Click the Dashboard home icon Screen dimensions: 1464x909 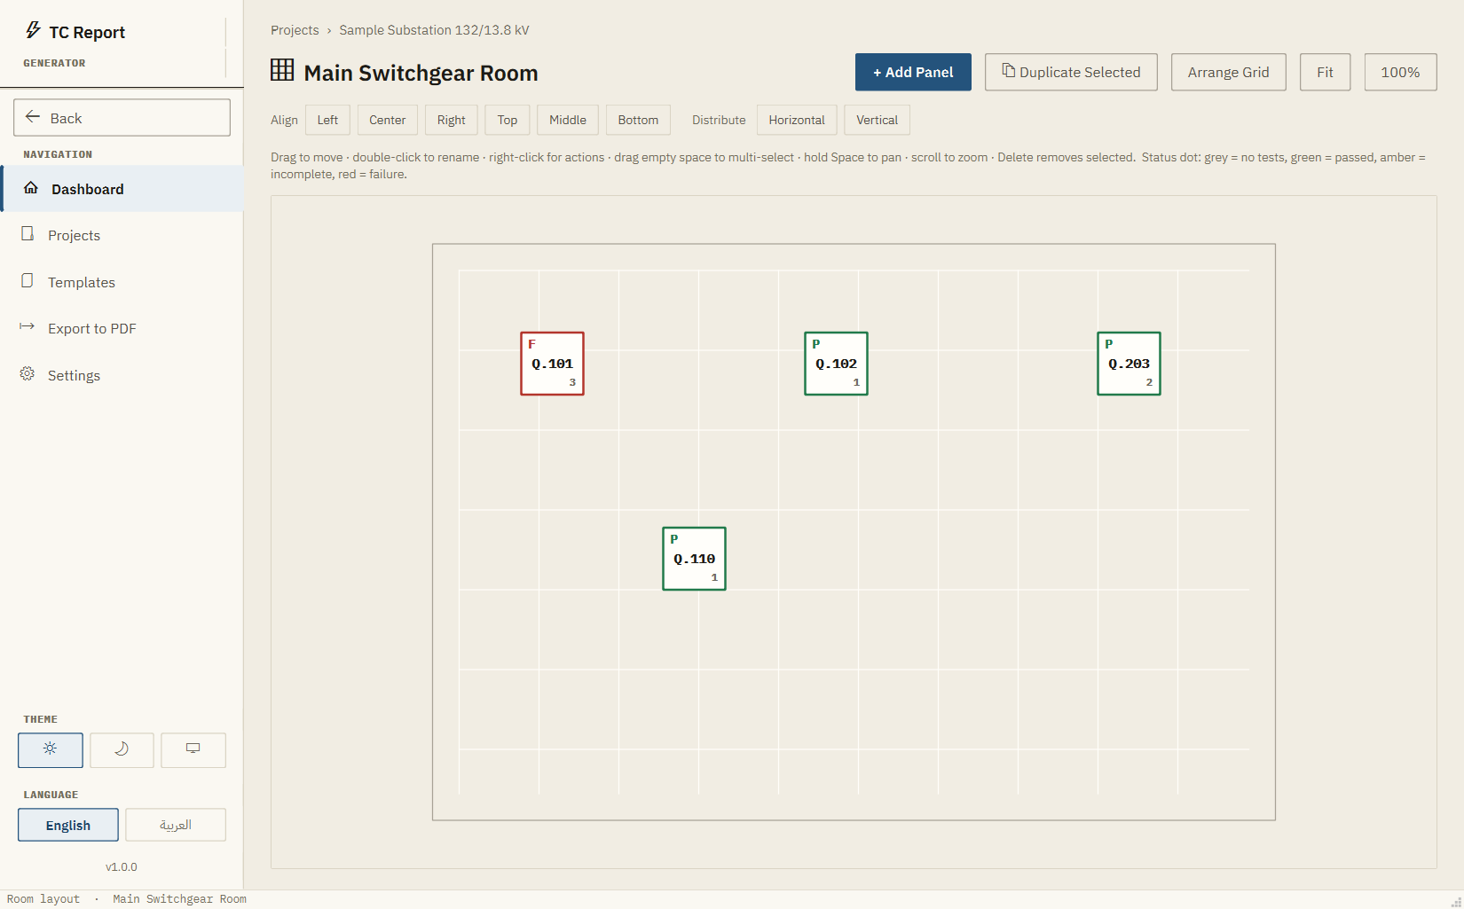point(31,188)
